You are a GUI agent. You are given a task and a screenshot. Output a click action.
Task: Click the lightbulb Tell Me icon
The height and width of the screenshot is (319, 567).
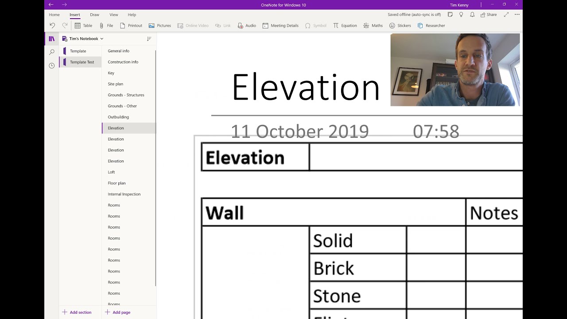coord(461,15)
